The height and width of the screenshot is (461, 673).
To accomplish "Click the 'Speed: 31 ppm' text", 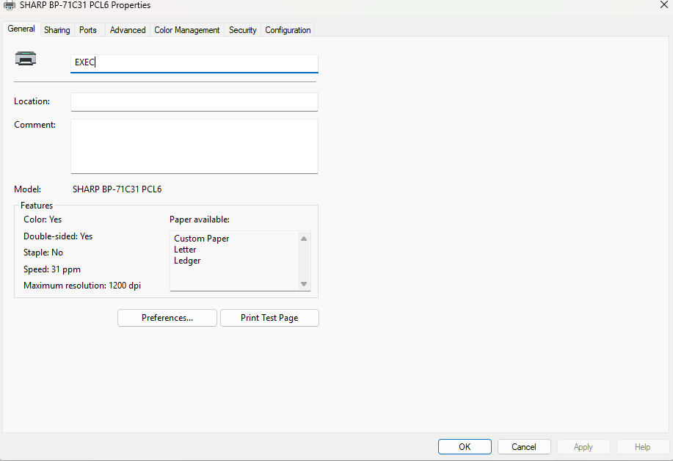I will pos(52,269).
